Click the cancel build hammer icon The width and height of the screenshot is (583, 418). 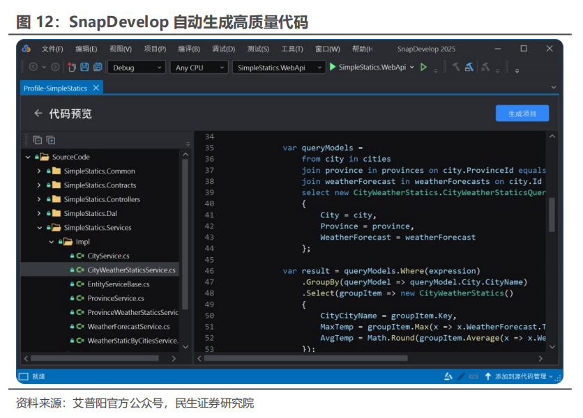point(485,67)
